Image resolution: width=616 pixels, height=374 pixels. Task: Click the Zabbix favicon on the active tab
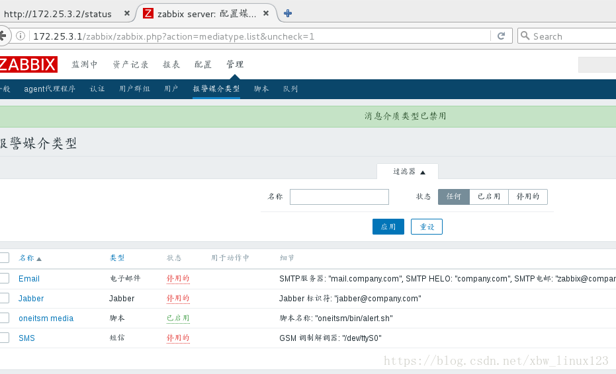[x=148, y=13]
